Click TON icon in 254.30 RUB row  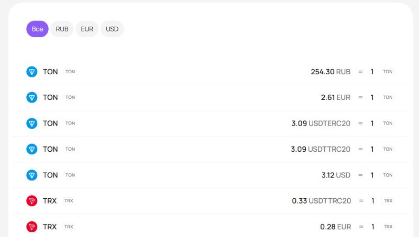click(32, 72)
